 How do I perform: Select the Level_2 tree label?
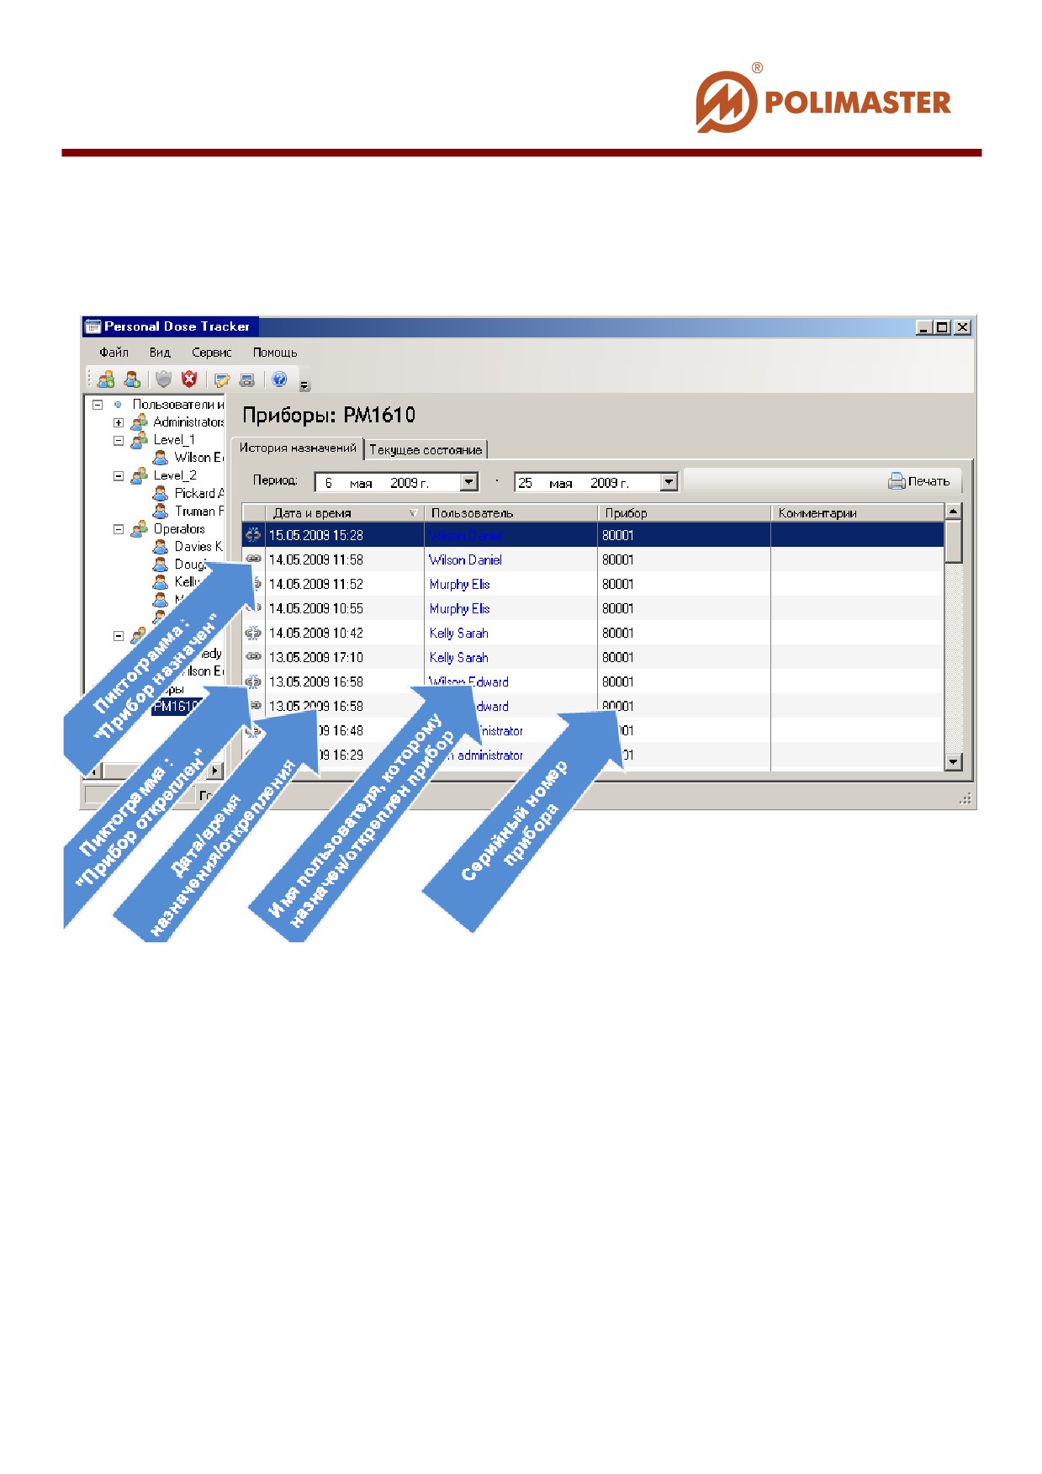point(174,475)
